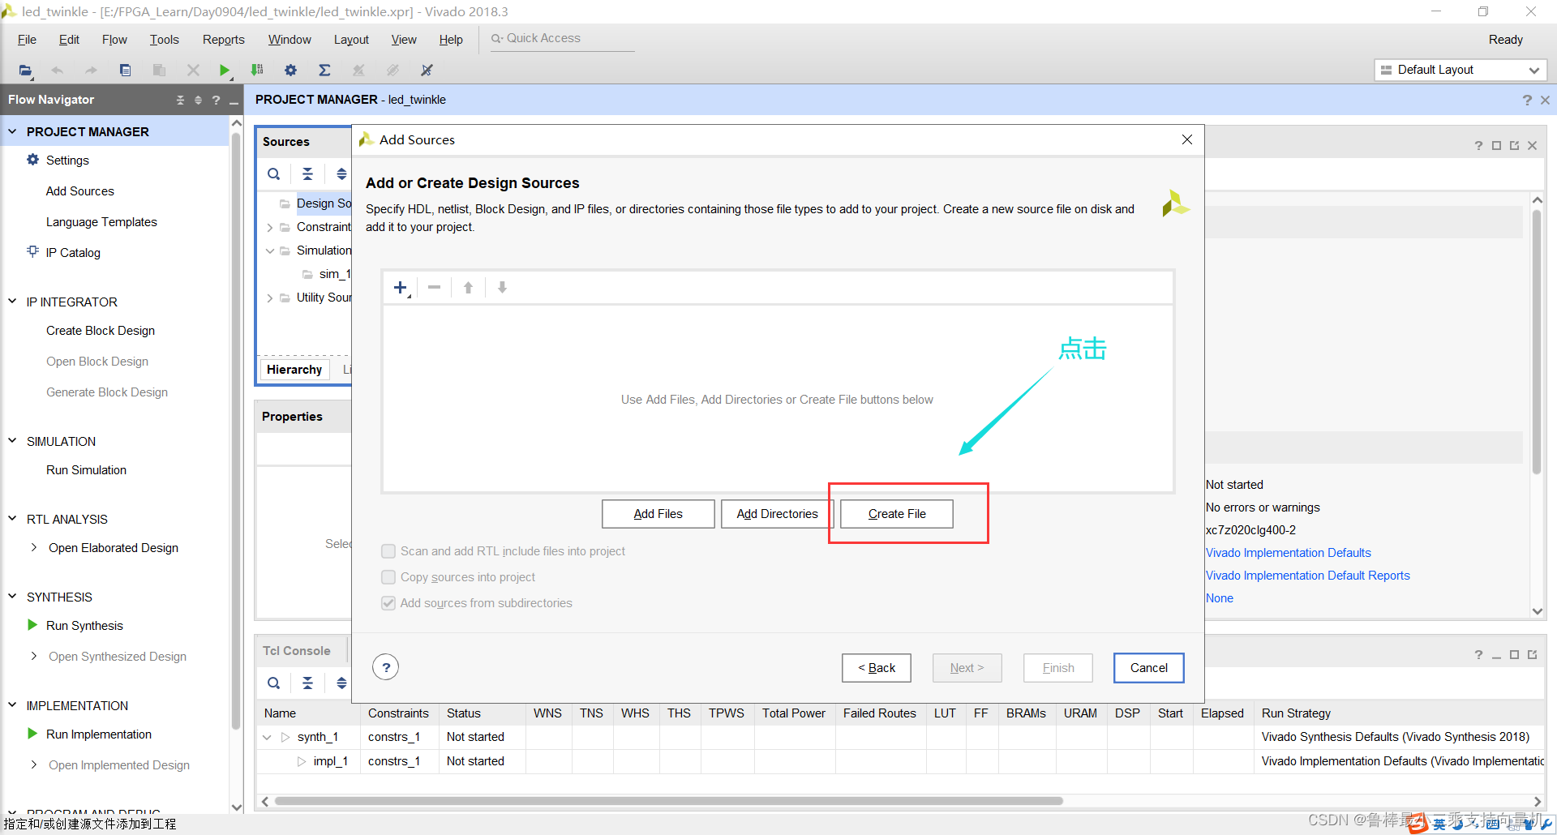Image resolution: width=1557 pixels, height=835 pixels.
Task: Click the Back button
Action: 877,668
